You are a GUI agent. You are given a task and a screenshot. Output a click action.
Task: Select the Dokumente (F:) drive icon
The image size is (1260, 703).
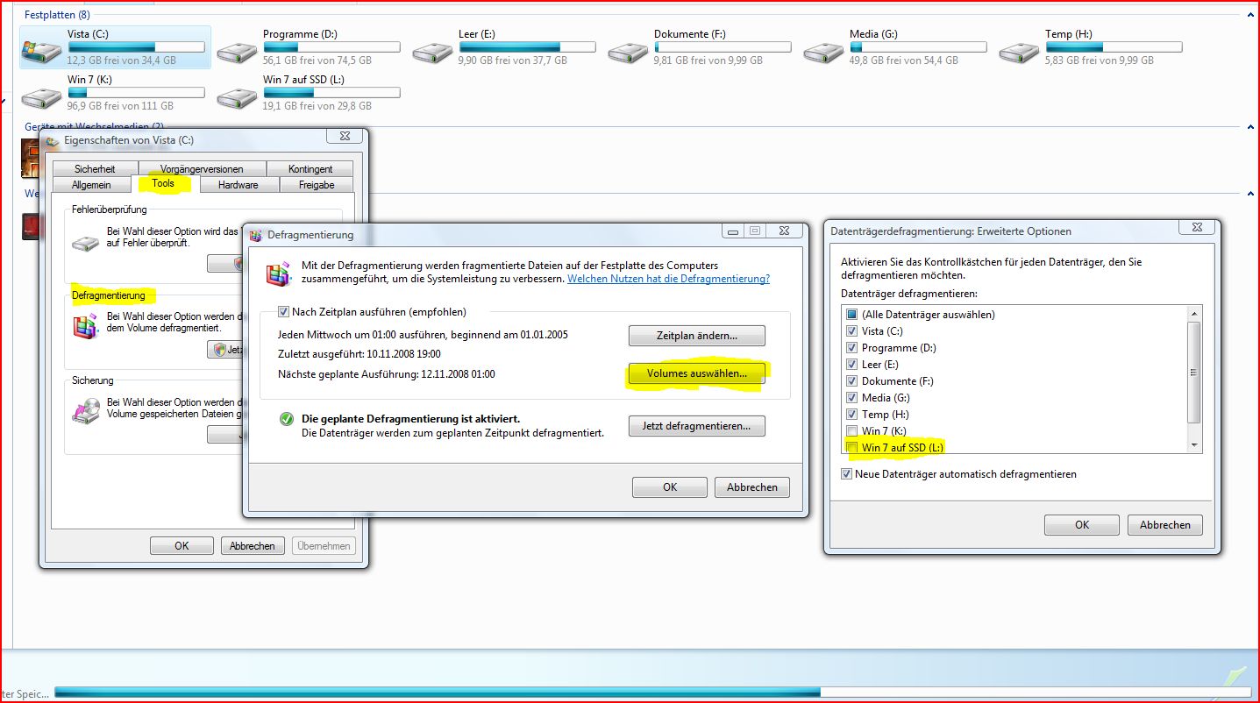[x=628, y=51]
